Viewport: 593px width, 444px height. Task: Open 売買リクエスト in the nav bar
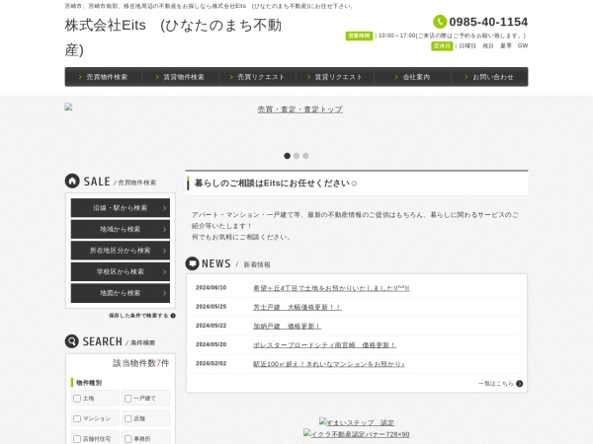point(258,77)
